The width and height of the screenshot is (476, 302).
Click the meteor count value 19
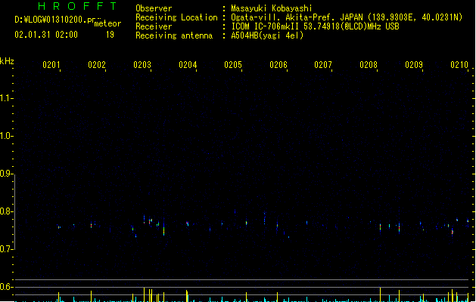[110, 35]
